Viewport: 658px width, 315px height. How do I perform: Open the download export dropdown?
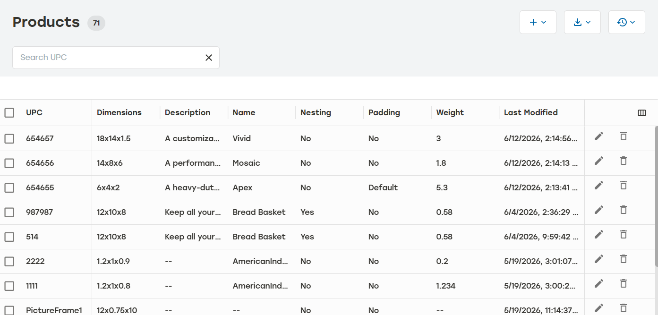coord(582,22)
